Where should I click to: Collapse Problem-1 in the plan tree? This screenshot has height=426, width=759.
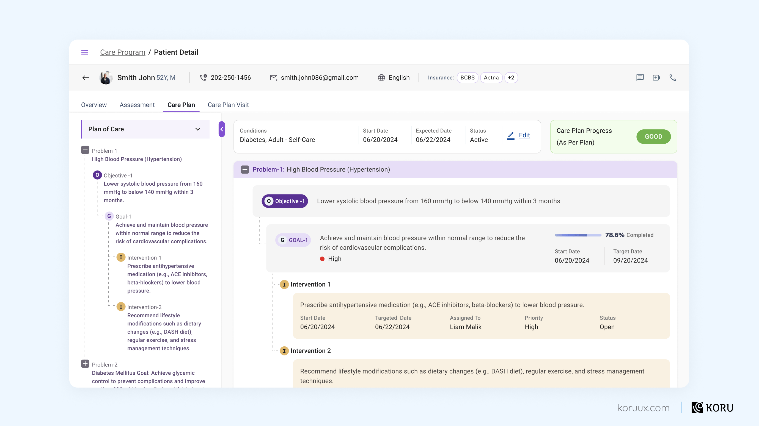[x=85, y=150]
